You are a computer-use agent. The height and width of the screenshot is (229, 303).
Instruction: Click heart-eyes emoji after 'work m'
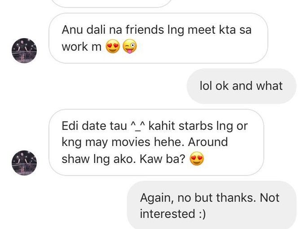(113, 46)
